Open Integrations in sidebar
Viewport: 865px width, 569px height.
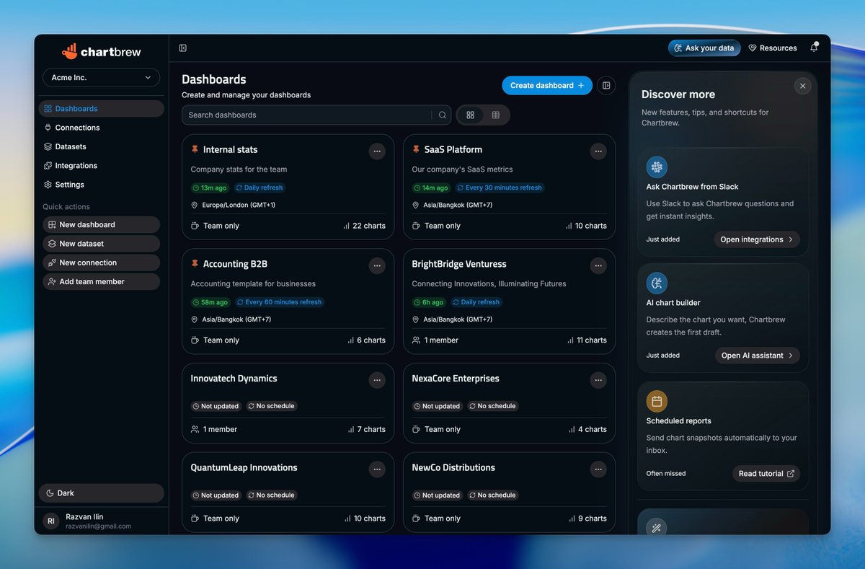coord(101,166)
